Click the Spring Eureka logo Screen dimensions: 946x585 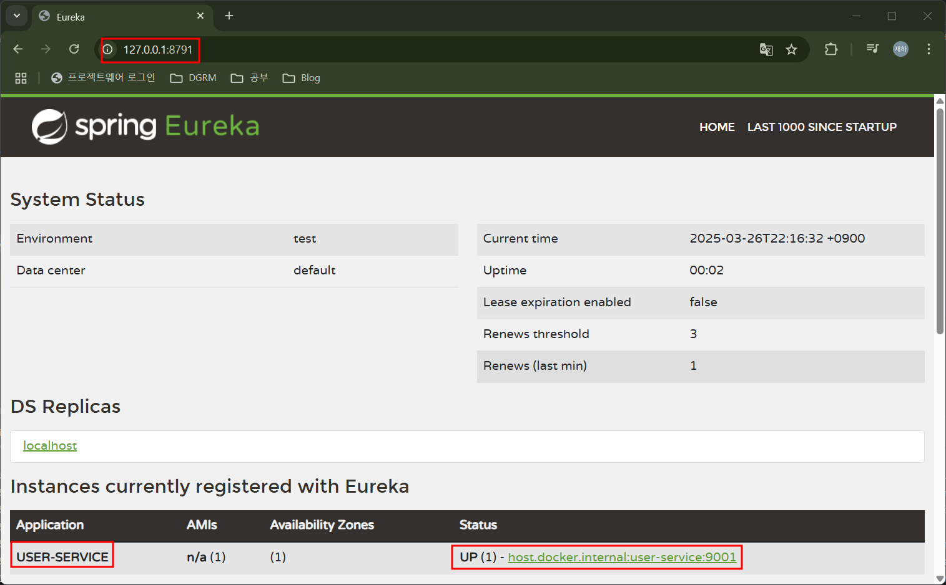[x=145, y=127]
